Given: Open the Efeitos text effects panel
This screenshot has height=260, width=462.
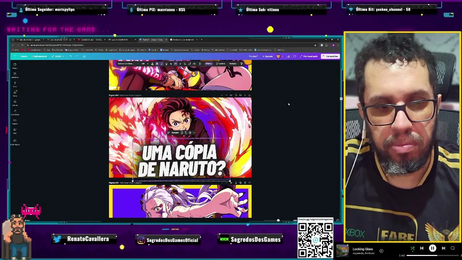Looking at the screenshot, I should (x=209, y=64).
